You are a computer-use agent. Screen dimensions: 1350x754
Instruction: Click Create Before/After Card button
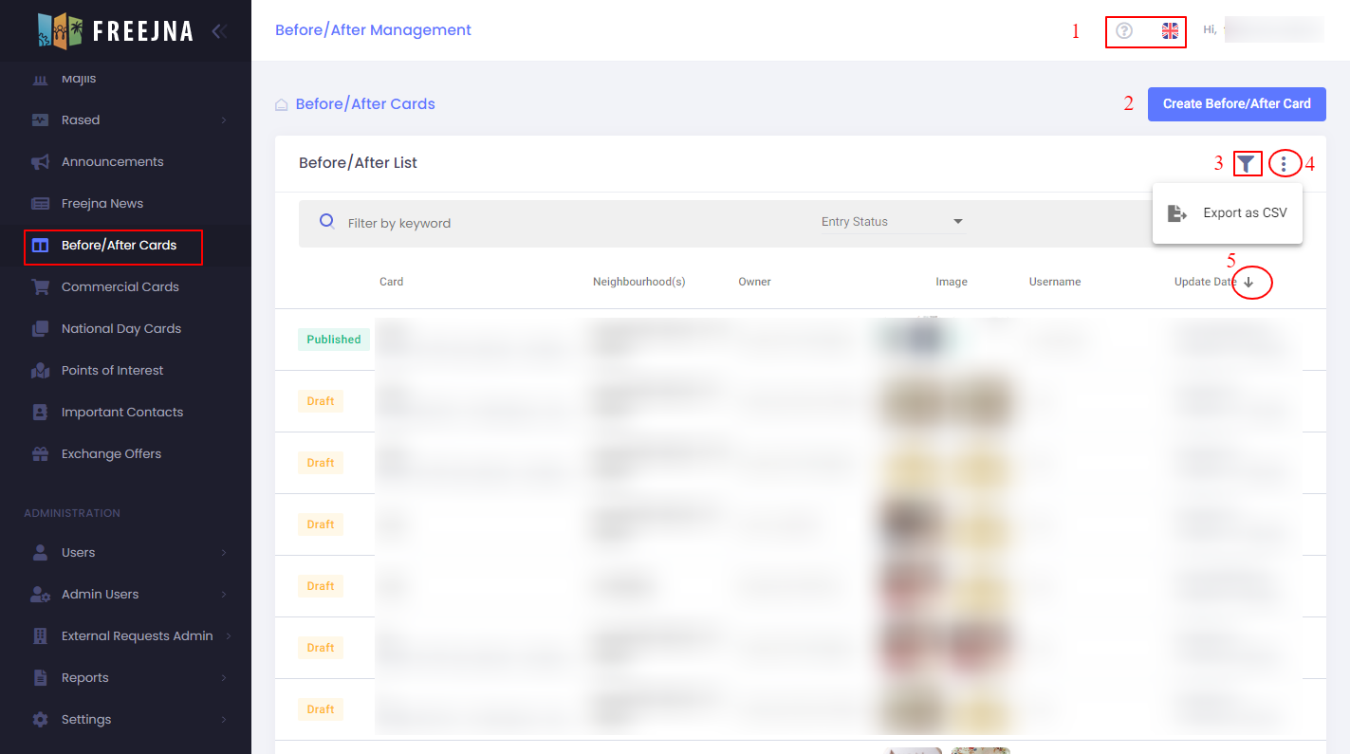[1236, 104]
